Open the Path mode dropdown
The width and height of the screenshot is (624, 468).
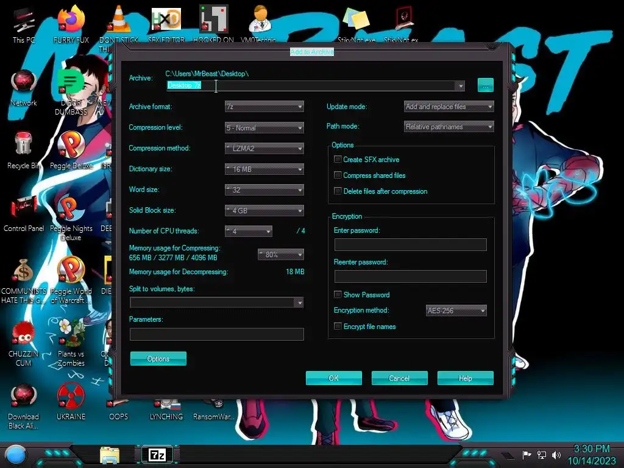click(449, 127)
